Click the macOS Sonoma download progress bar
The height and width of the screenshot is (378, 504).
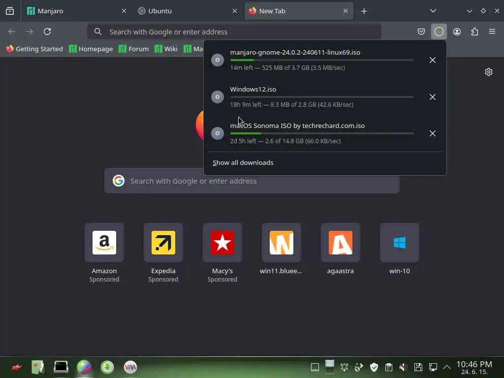[322, 133]
